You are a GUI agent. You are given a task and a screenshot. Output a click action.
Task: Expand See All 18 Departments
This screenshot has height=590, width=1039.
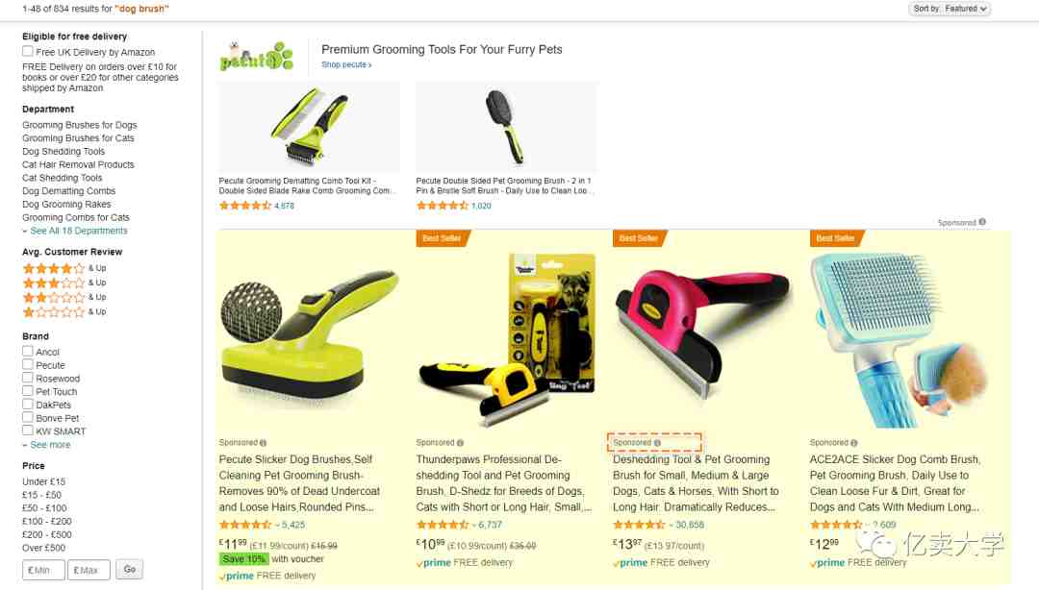click(75, 232)
